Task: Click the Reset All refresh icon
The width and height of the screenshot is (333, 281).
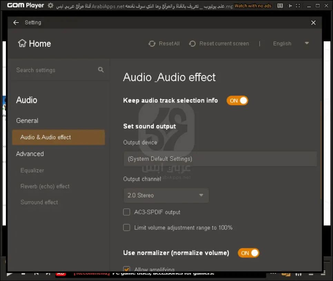Action: pos(152,44)
